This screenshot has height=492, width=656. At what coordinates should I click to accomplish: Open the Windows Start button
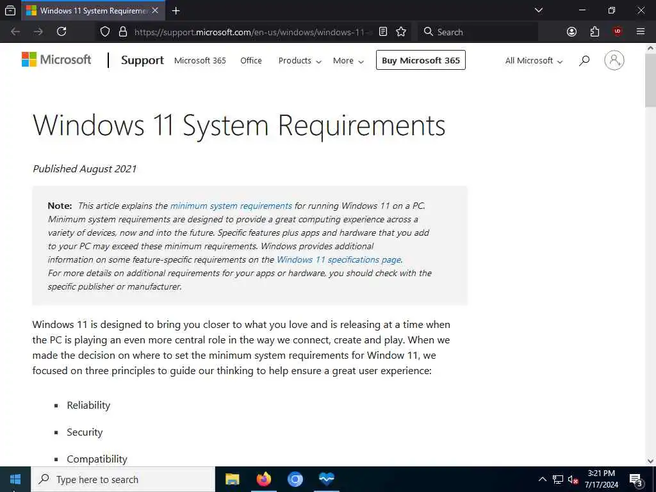coord(15,479)
